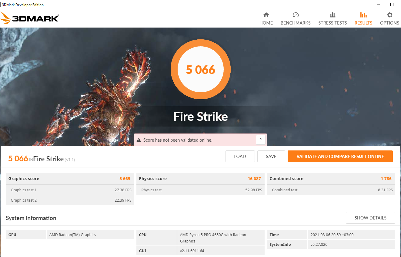
Task: Click the GUI label cell
Action: pyautogui.click(x=156, y=251)
